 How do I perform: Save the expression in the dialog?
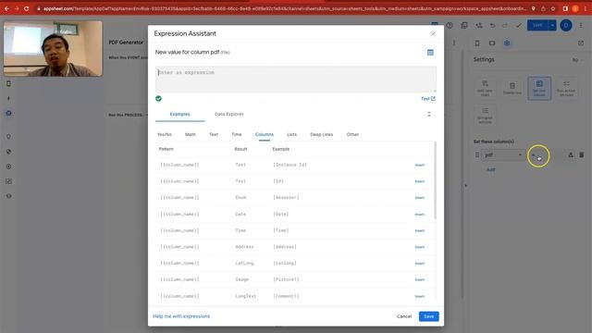coord(428,316)
